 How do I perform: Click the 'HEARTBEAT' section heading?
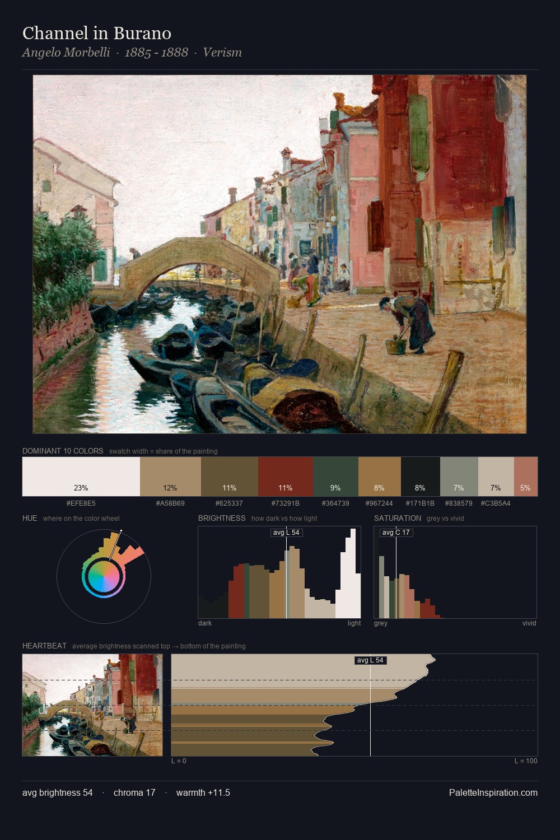[x=44, y=646]
